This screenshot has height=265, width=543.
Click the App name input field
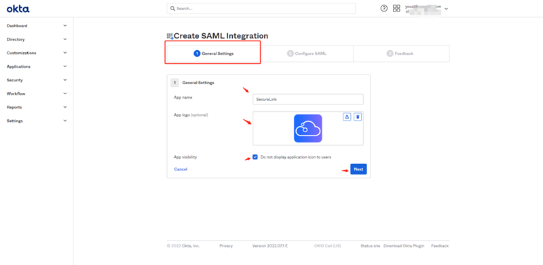coord(308,99)
